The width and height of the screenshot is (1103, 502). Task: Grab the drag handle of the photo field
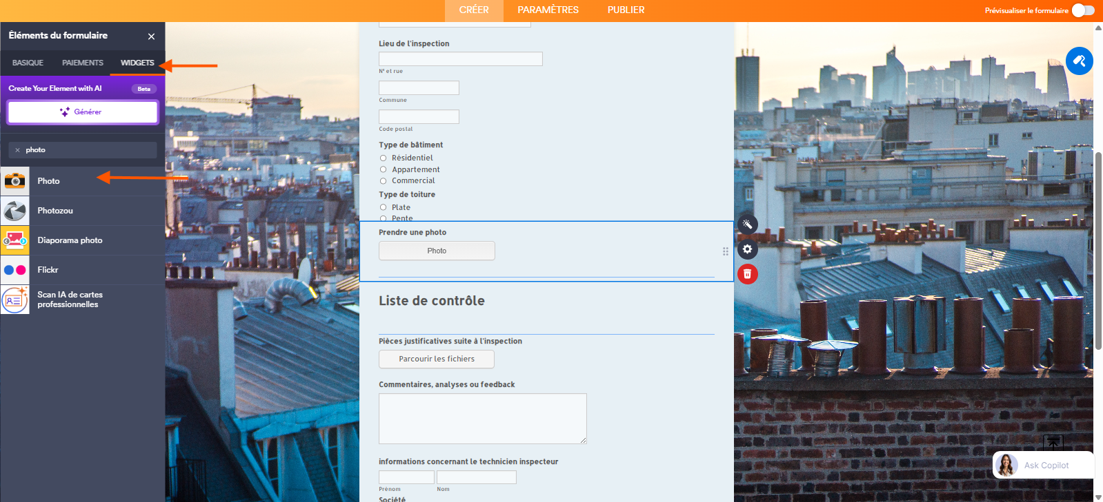725,251
